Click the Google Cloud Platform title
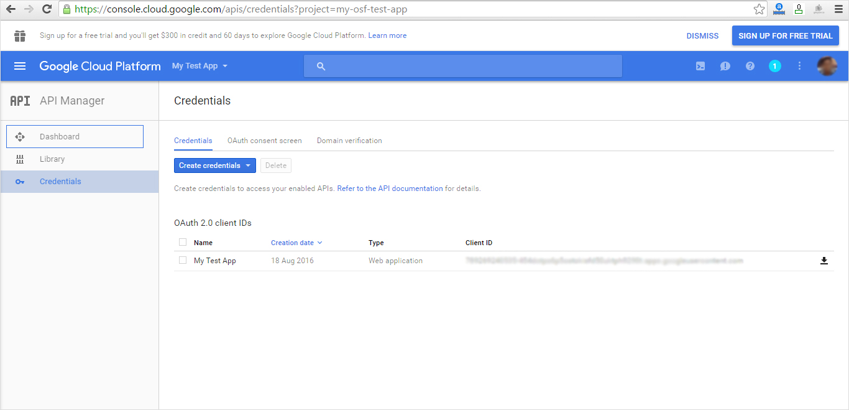Viewport: 849px width, 410px height. tap(100, 66)
